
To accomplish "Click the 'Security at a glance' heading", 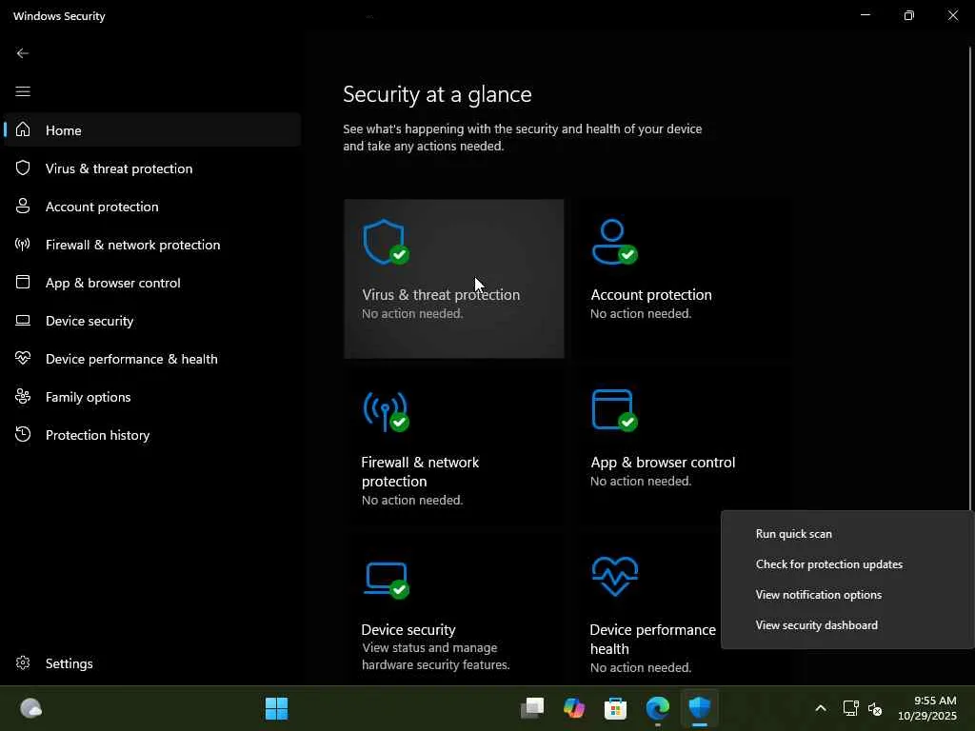I will pyautogui.click(x=437, y=94).
